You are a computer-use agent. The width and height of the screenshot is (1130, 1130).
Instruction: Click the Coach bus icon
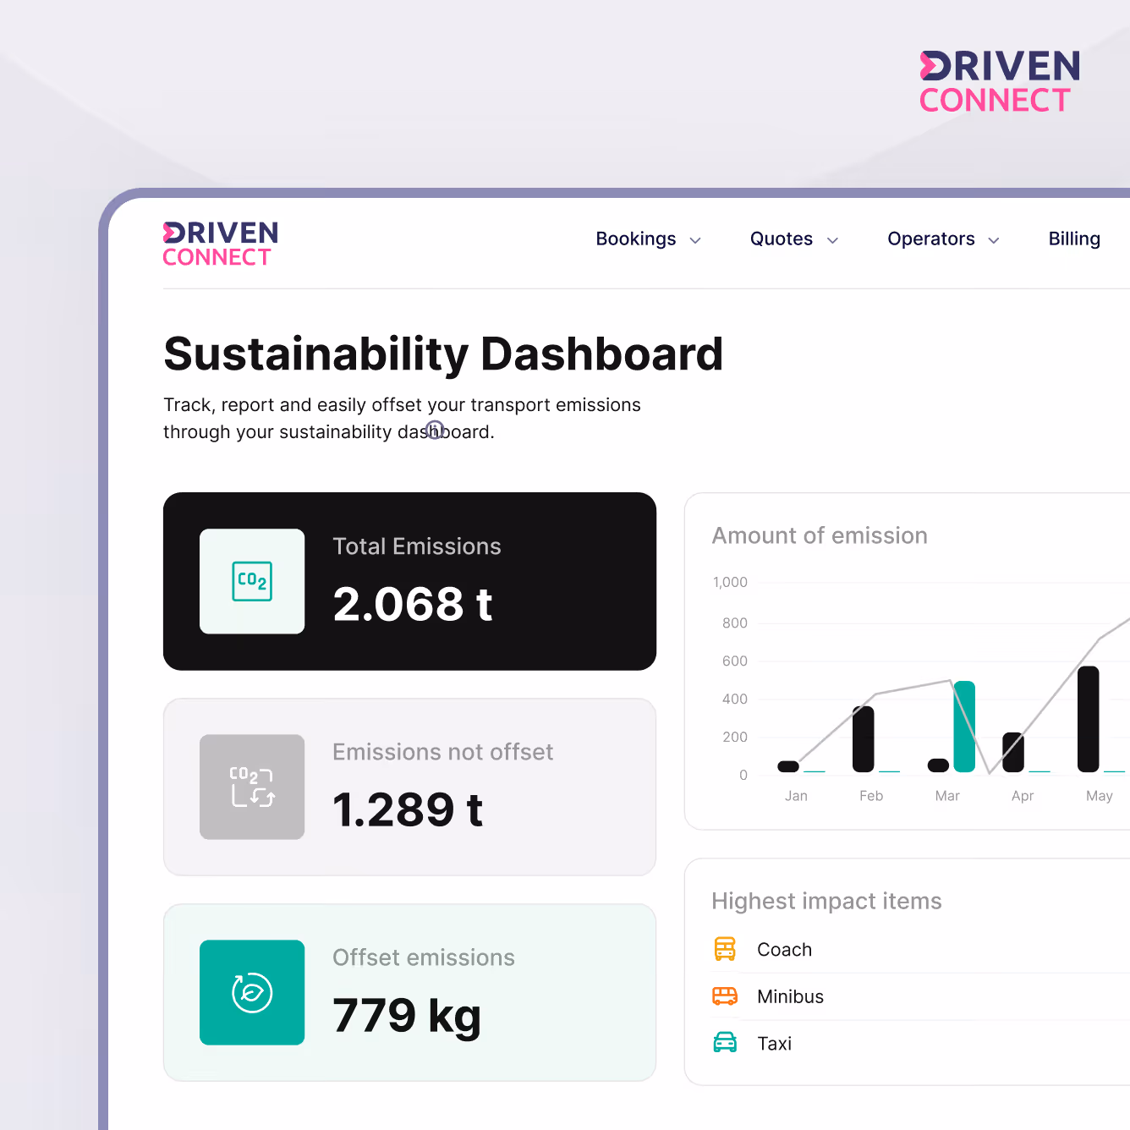coord(725,949)
